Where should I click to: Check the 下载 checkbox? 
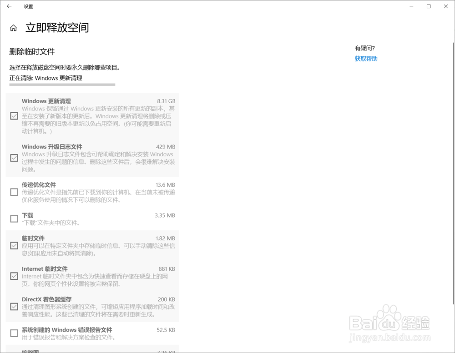pos(14,219)
